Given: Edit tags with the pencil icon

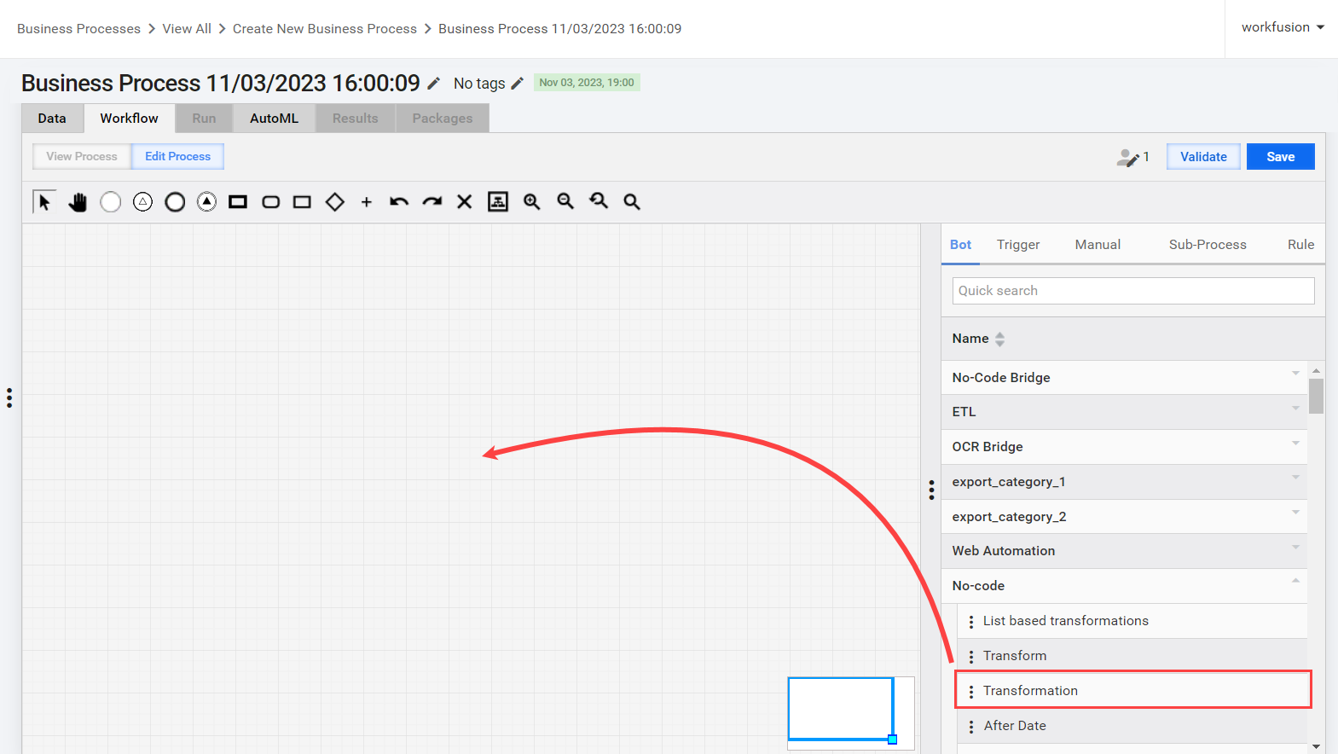Looking at the screenshot, I should [x=518, y=83].
